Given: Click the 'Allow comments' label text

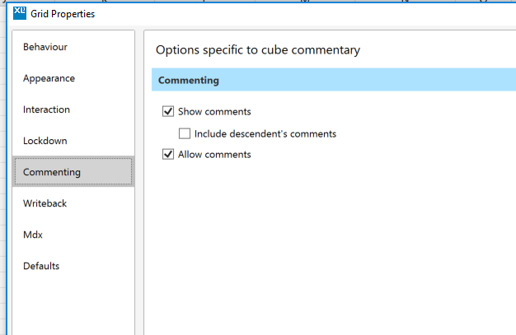Looking at the screenshot, I should [x=214, y=154].
